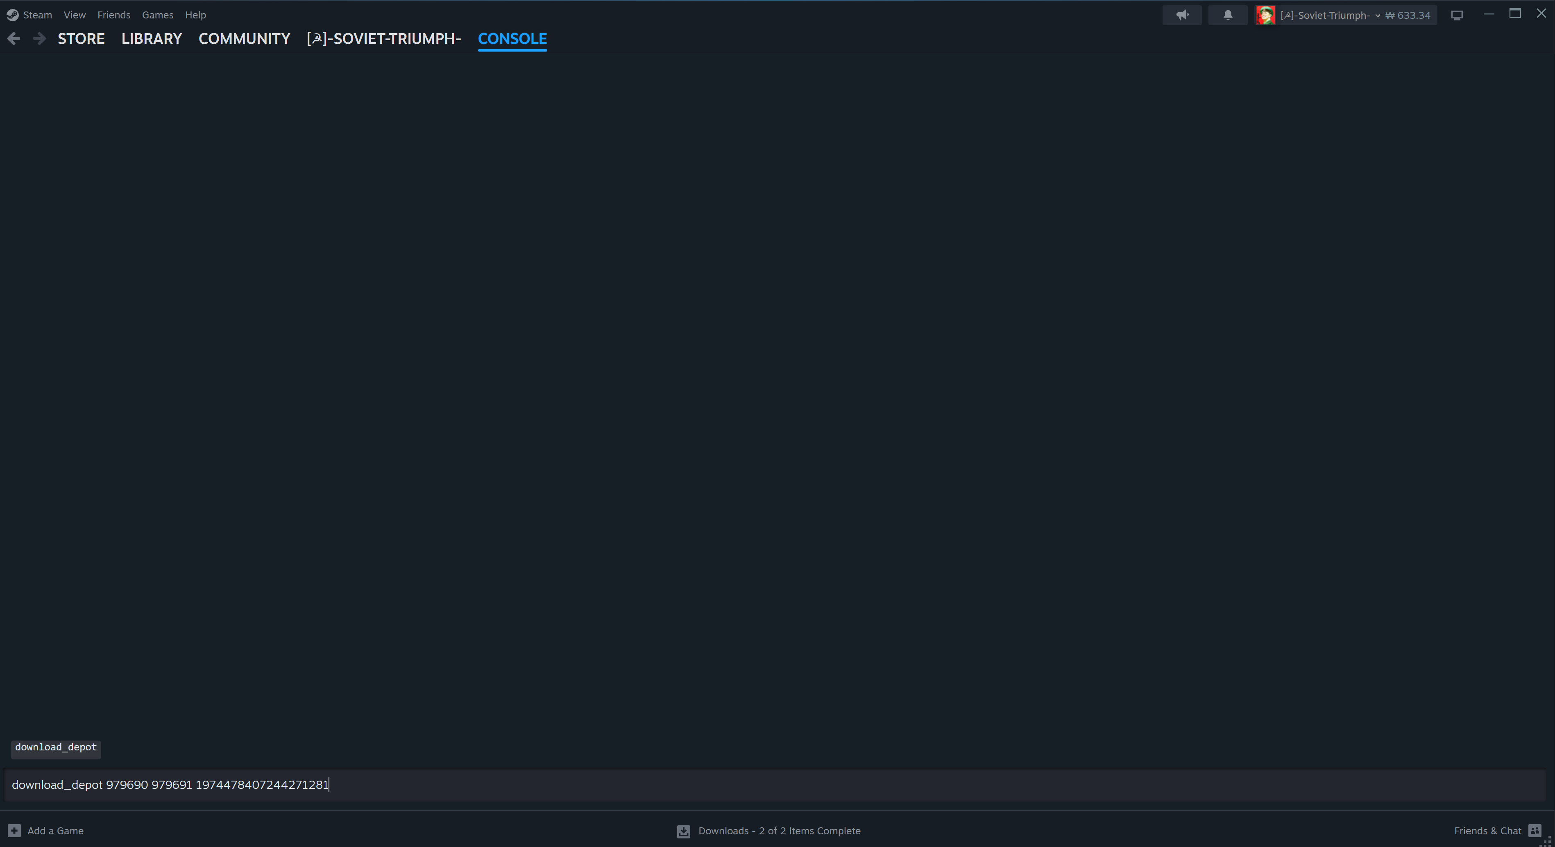Screen dimensions: 1555x847
Task: Select the CONSOLE tab
Action: click(x=512, y=38)
